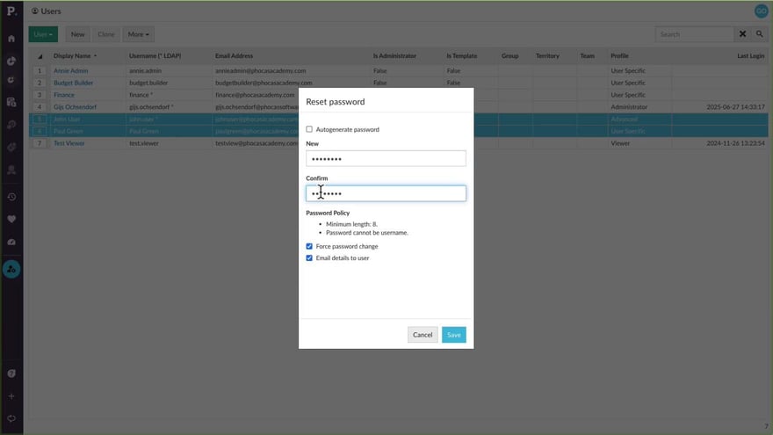This screenshot has width=773, height=435.
Task: Open the chat bubble icon in sidebar
Action: tap(11, 418)
